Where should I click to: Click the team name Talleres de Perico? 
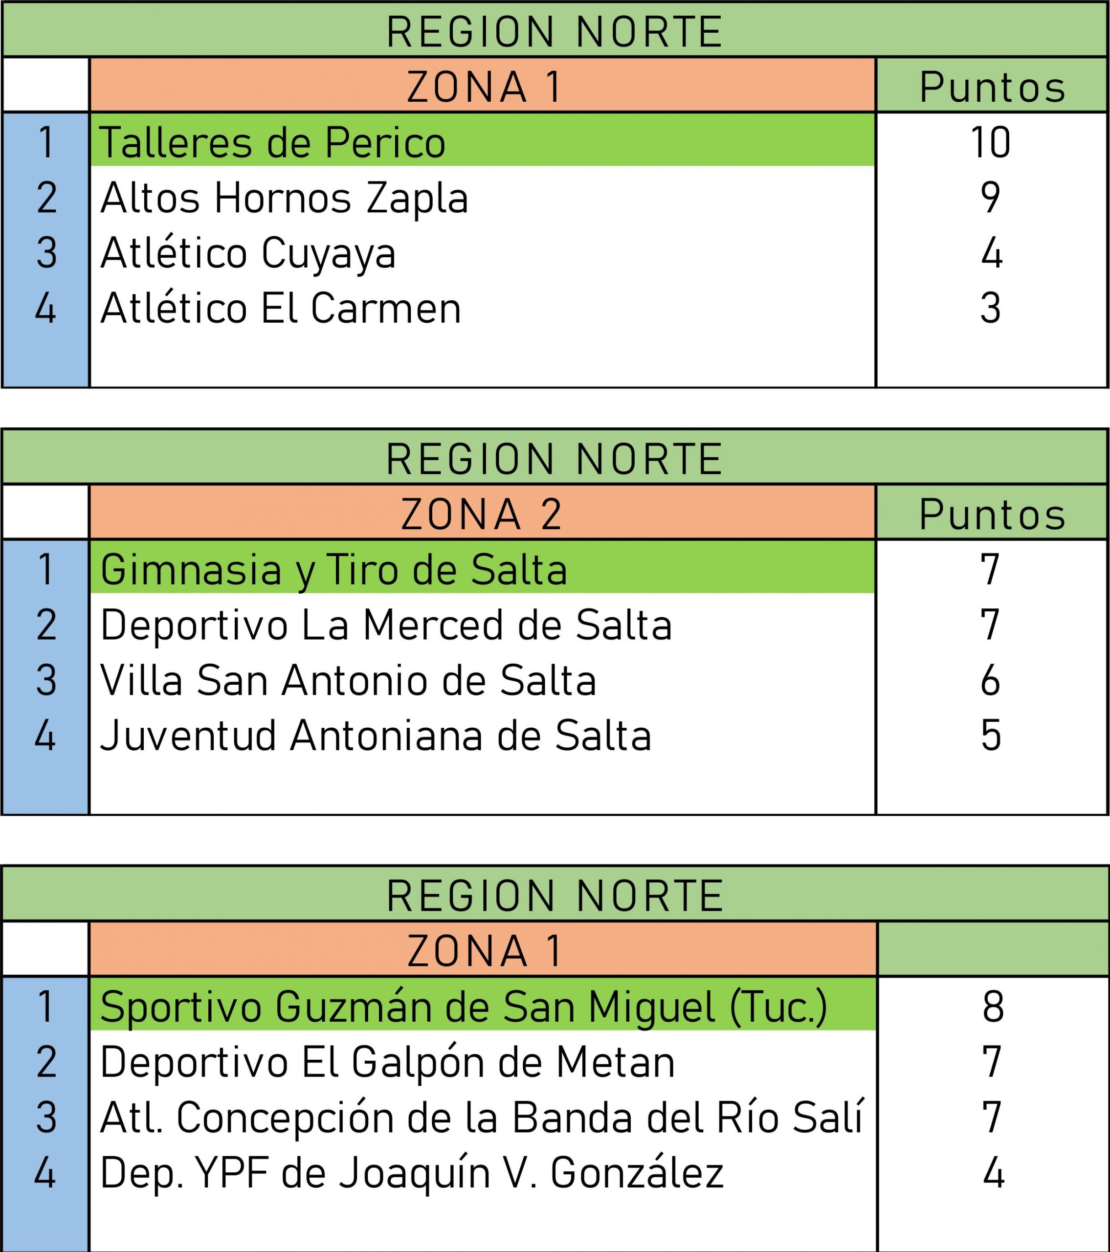point(272,142)
